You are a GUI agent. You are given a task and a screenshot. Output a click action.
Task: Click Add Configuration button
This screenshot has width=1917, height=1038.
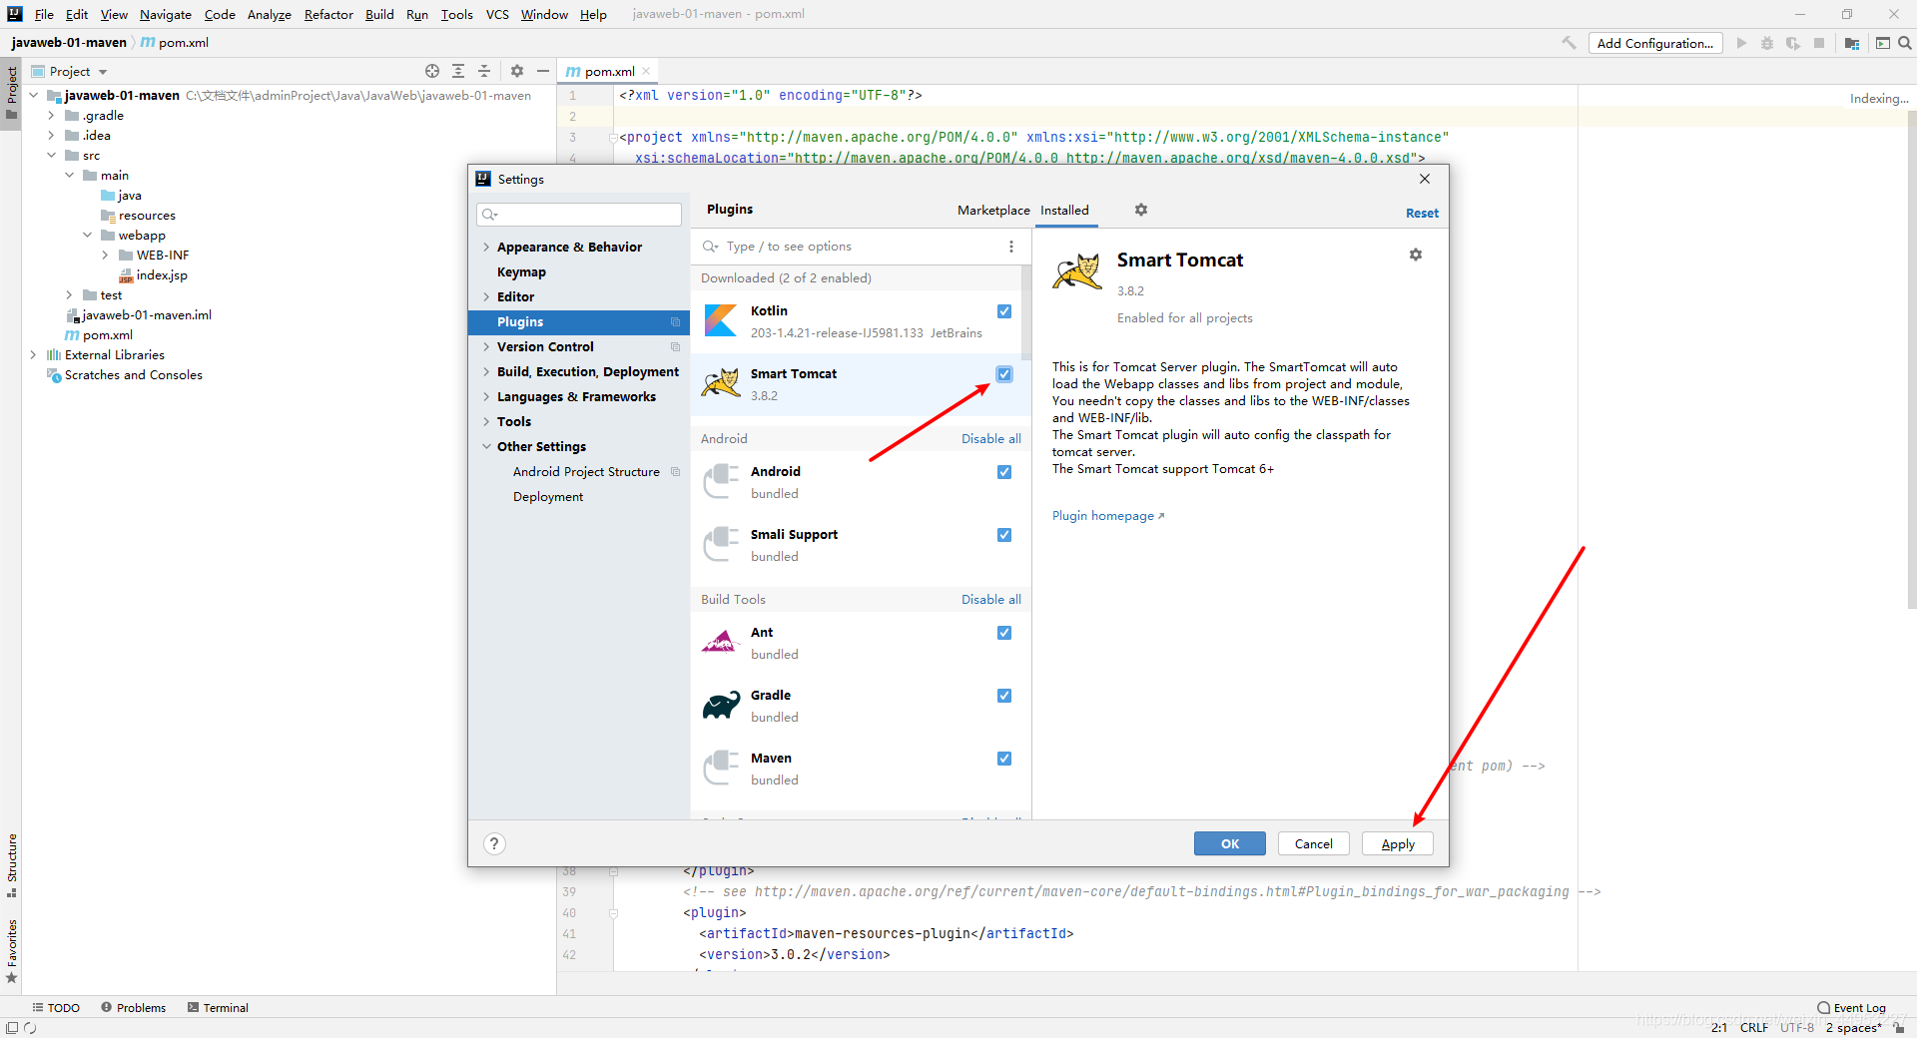pos(1655,43)
